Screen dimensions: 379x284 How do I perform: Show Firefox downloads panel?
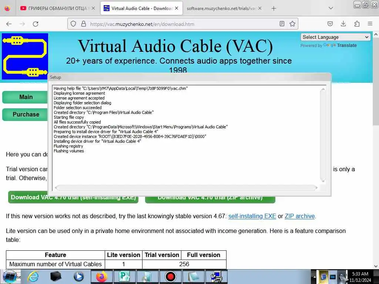click(x=343, y=24)
